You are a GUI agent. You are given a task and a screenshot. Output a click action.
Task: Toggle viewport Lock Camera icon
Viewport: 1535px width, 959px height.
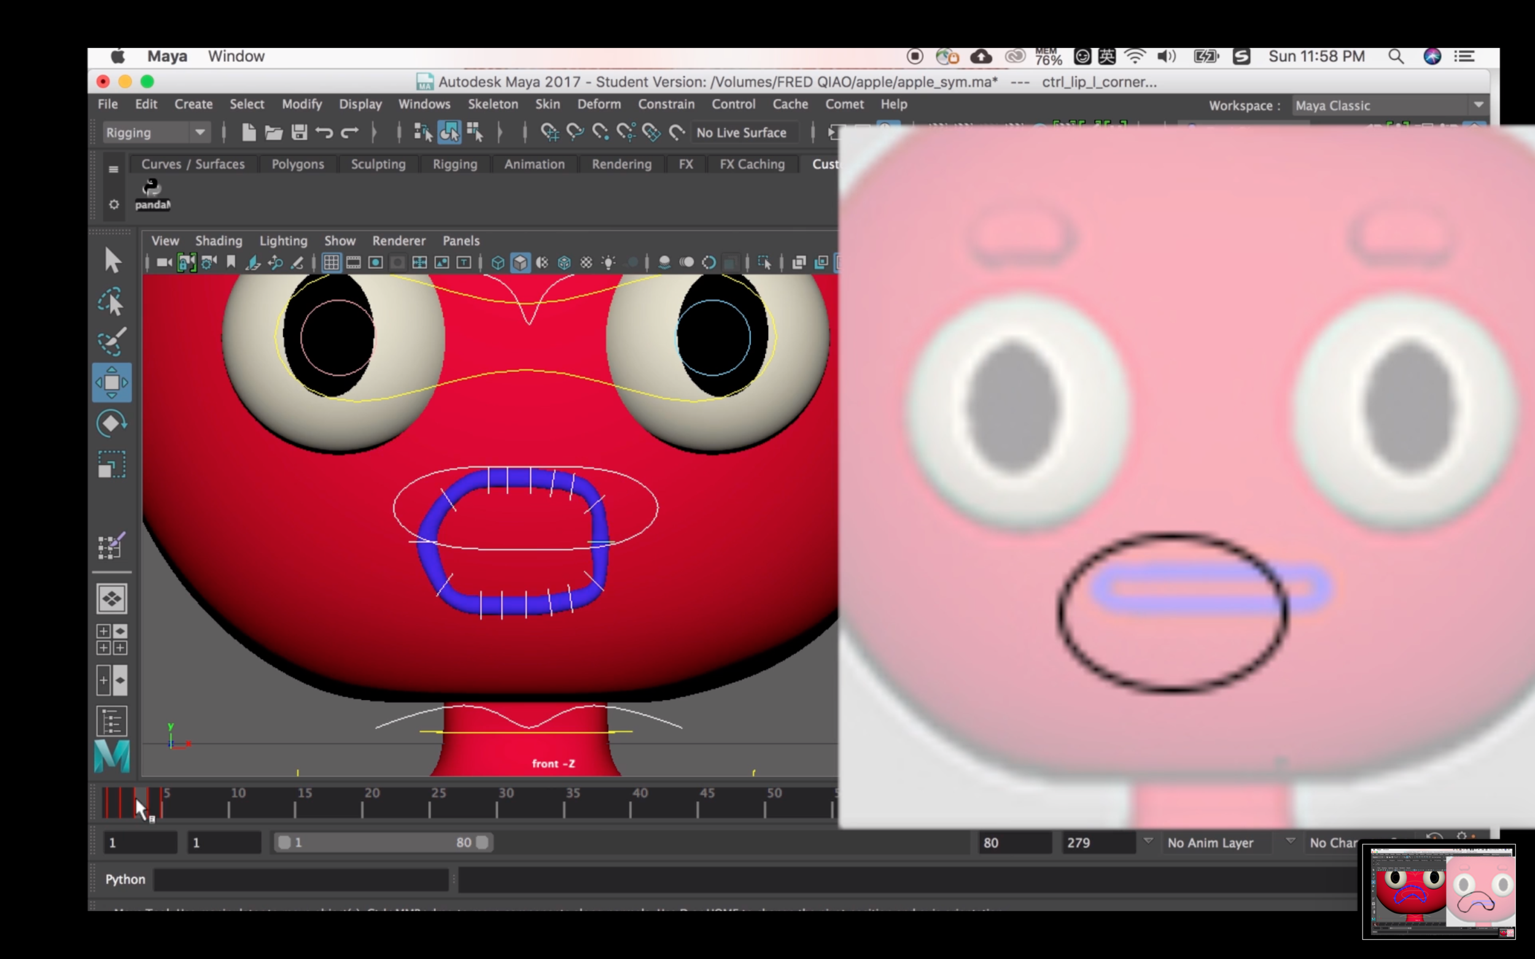tap(187, 263)
